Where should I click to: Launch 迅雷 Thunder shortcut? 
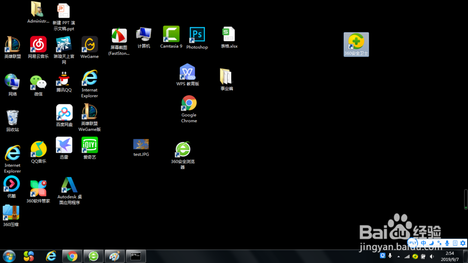[x=64, y=148]
